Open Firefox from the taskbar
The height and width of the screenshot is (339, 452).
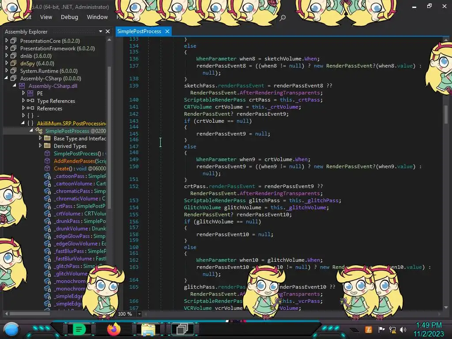pyautogui.click(x=113, y=329)
